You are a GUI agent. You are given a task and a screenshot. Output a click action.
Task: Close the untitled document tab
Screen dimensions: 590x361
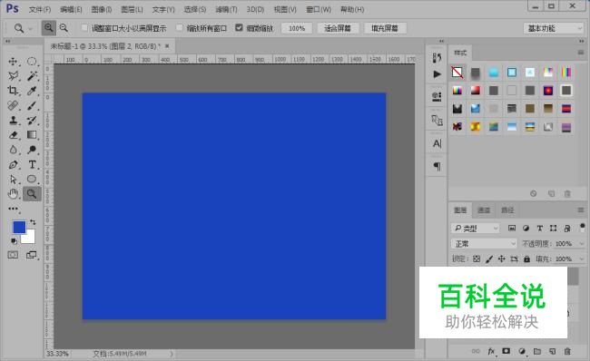167,46
